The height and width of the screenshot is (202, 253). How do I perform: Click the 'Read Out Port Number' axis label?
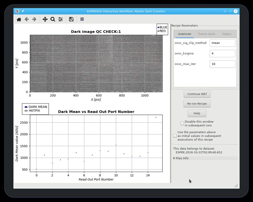coord(96,179)
